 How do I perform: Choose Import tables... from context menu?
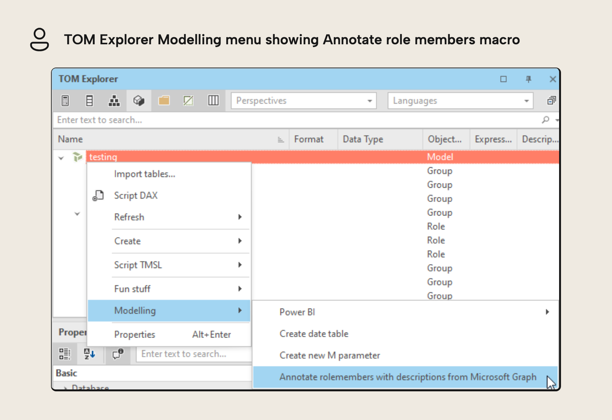(x=169, y=174)
